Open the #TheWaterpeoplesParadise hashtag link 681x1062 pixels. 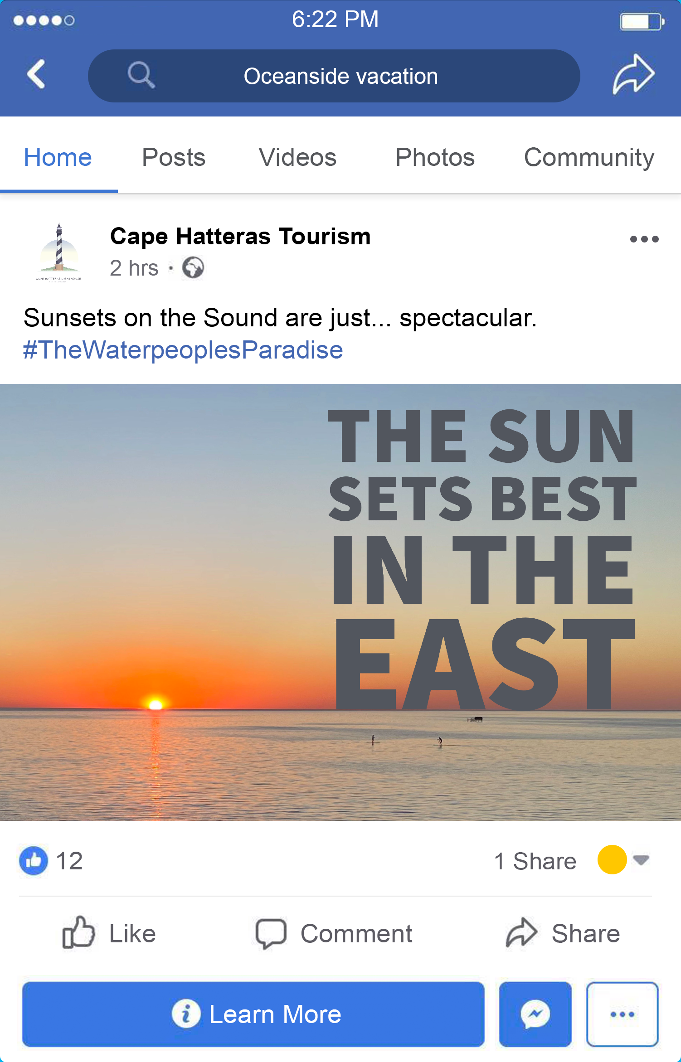pos(183,350)
